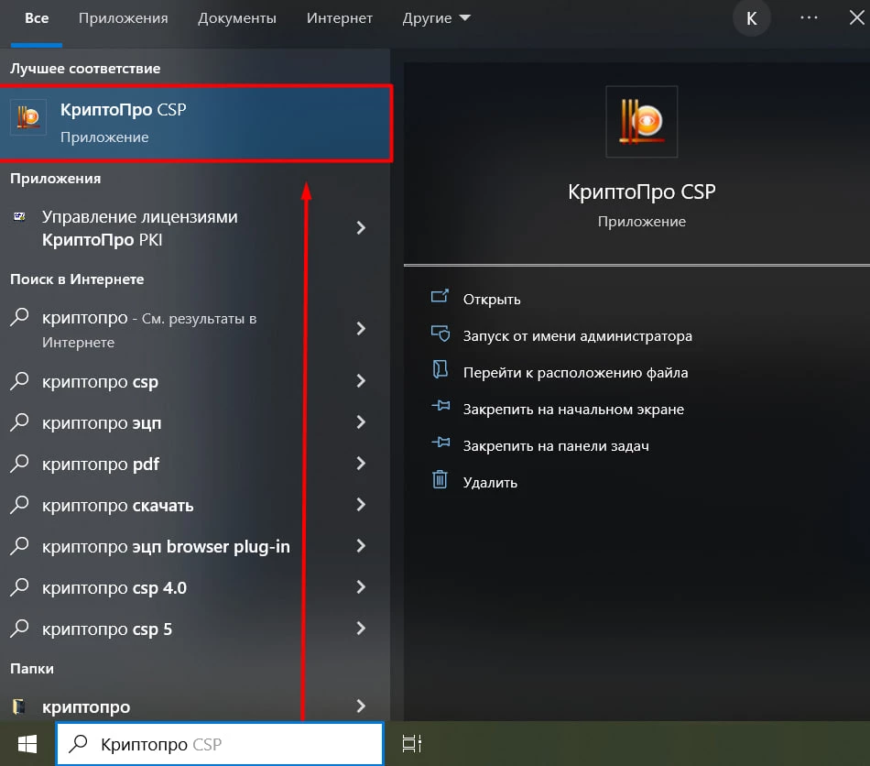Click the pin icon for панели задач
The height and width of the screenshot is (766, 870).
coord(440,443)
